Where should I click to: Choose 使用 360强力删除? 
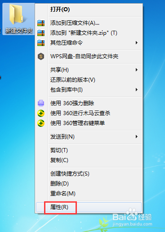[89, 103]
